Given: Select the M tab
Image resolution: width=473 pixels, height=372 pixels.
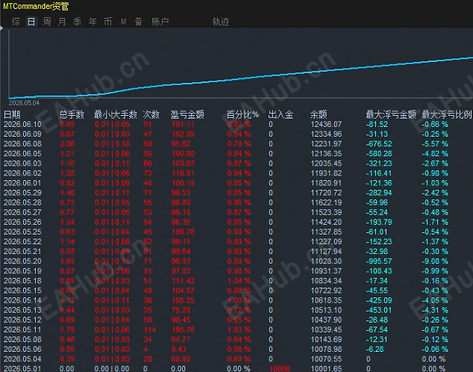Looking at the screenshot, I should click(x=123, y=22).
